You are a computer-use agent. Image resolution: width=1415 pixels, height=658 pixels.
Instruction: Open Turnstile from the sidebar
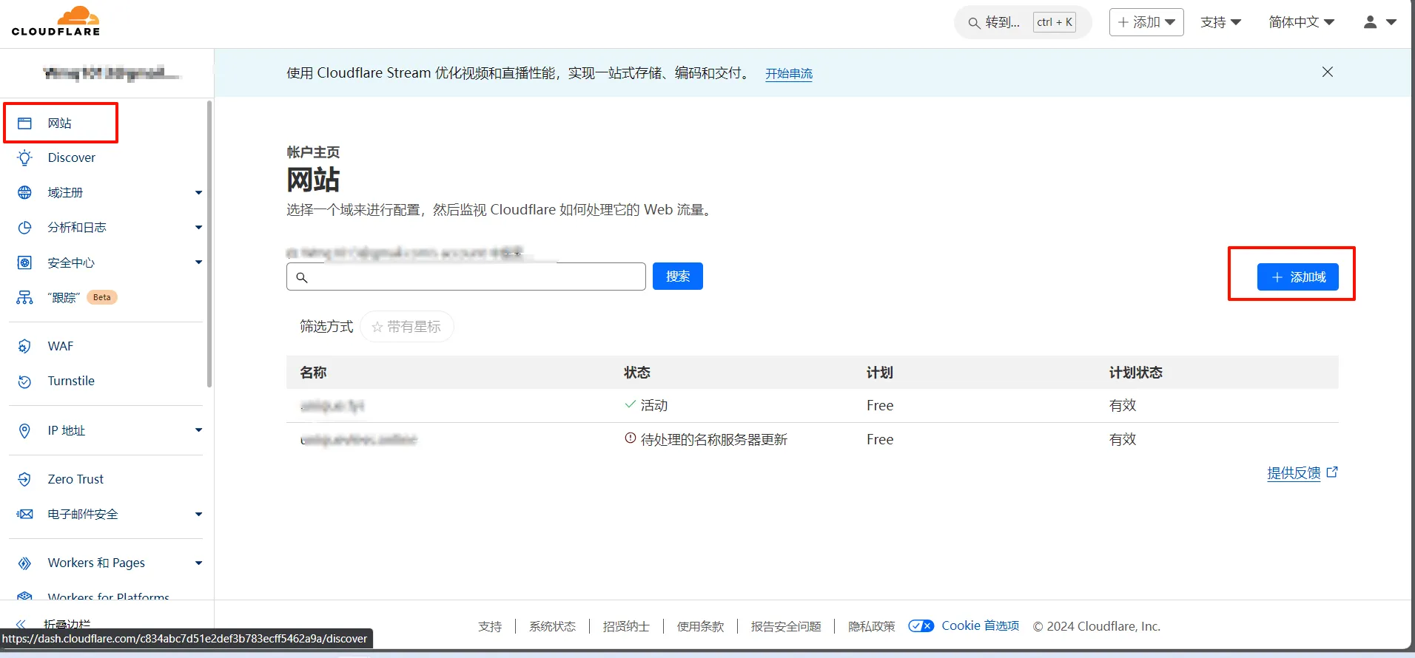click(71, 381)
